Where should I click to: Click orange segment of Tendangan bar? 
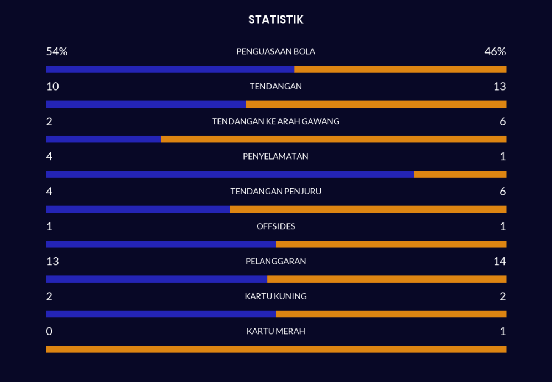[x=376, y=104]
